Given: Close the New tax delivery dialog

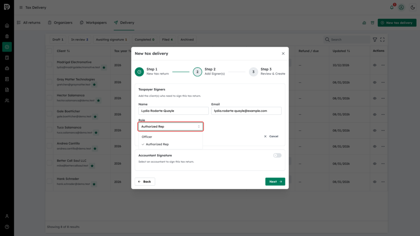Looking at the screenshot, I should 283,54.
